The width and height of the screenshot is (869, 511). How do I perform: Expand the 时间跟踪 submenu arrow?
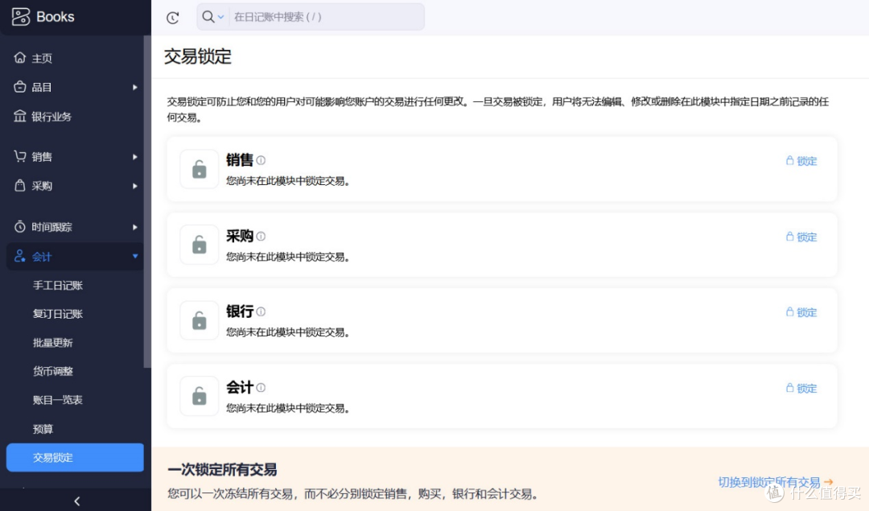point(134,227)
